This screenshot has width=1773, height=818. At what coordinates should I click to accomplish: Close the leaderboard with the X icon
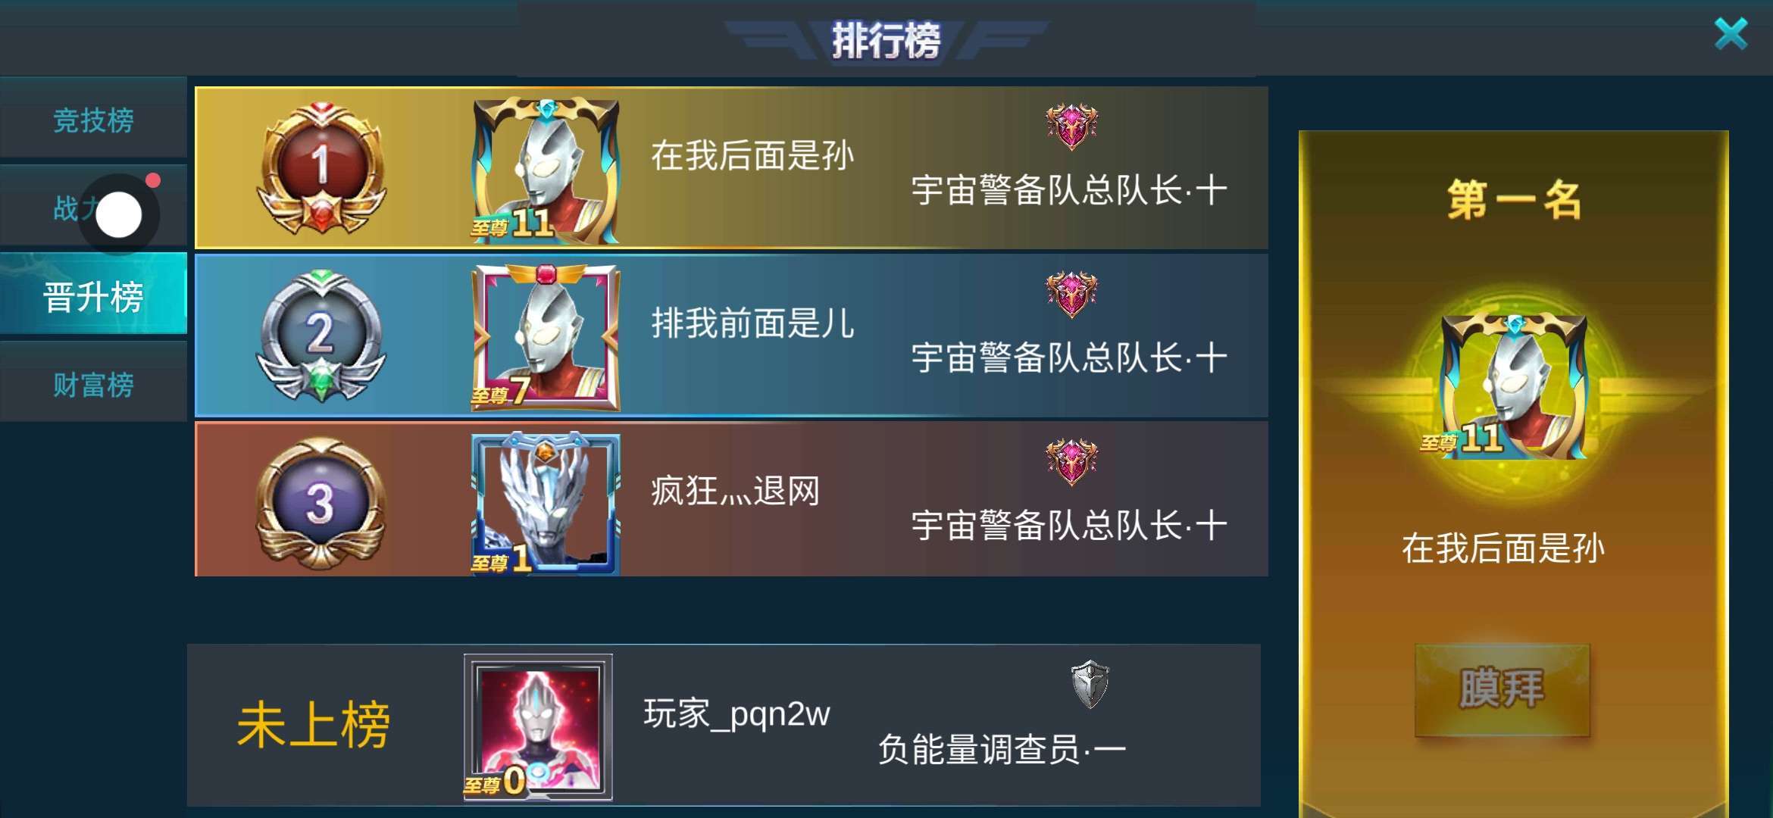tap(1731, 34)
